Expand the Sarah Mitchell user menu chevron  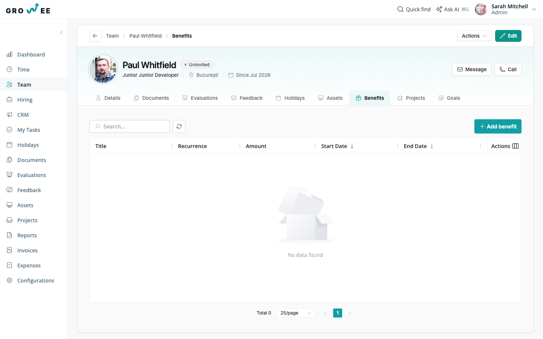point(534,9)
